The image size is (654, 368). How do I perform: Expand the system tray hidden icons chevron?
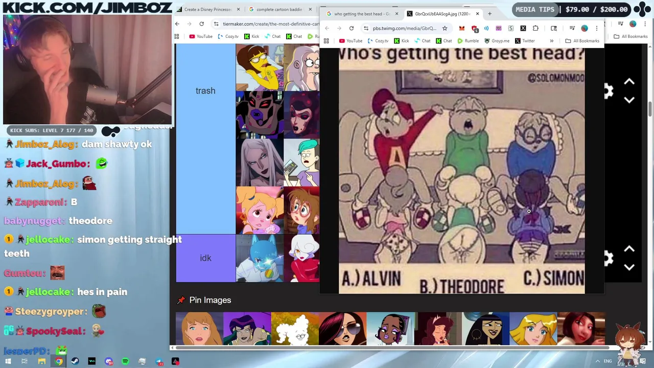tap(597, 362)
